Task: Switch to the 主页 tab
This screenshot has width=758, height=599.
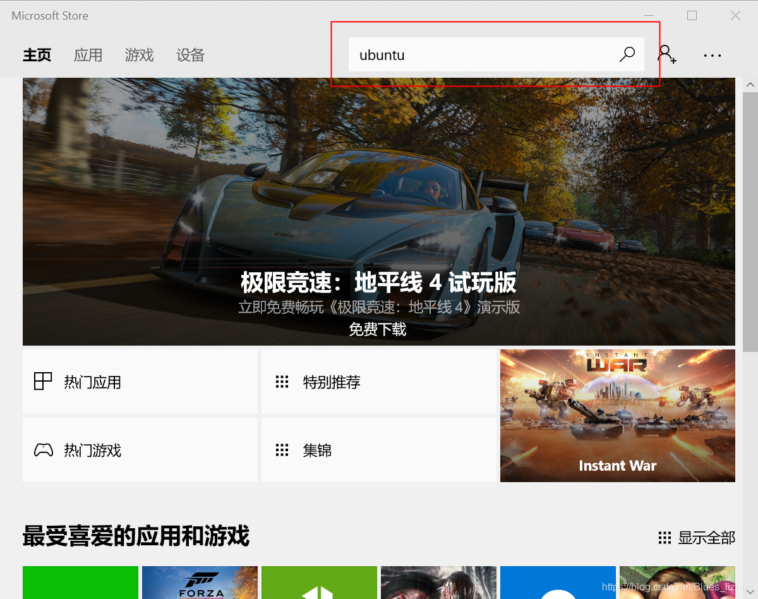Action: (37, 55)
